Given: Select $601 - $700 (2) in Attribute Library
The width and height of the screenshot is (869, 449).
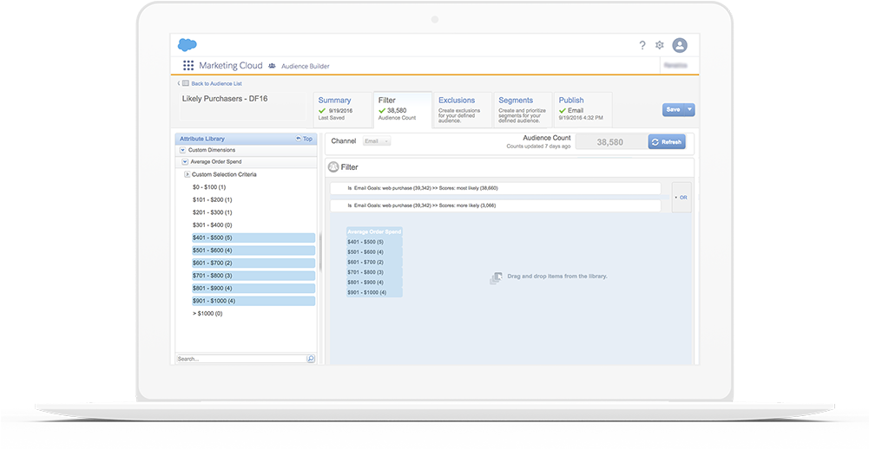Looking at the screenshot, I should [253, 263].
